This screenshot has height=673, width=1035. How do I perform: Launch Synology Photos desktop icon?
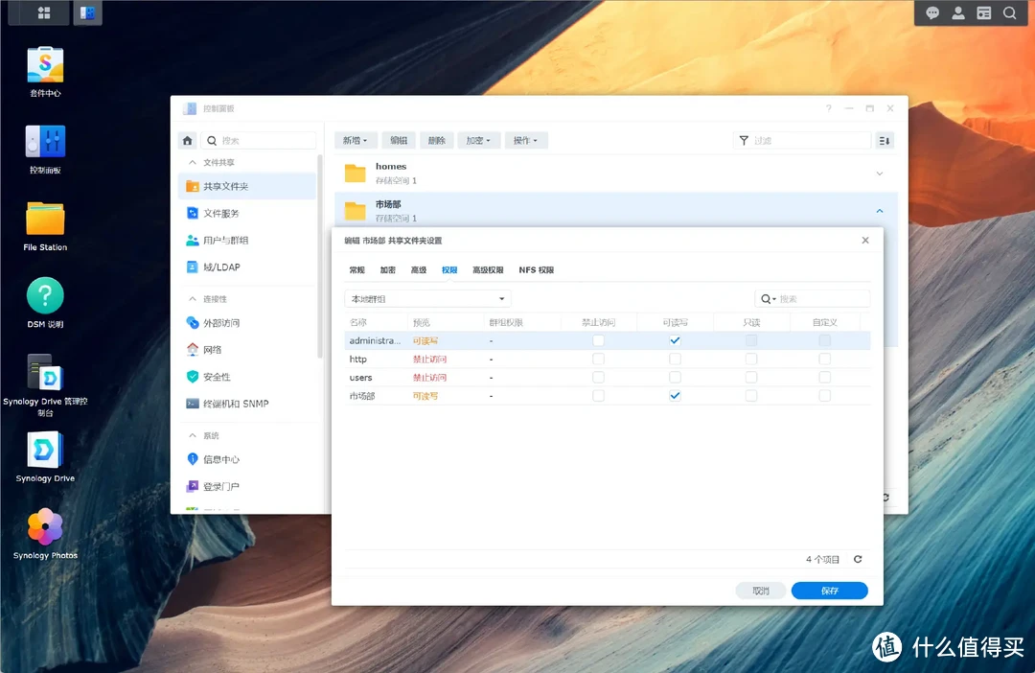[x=45, y=527]
